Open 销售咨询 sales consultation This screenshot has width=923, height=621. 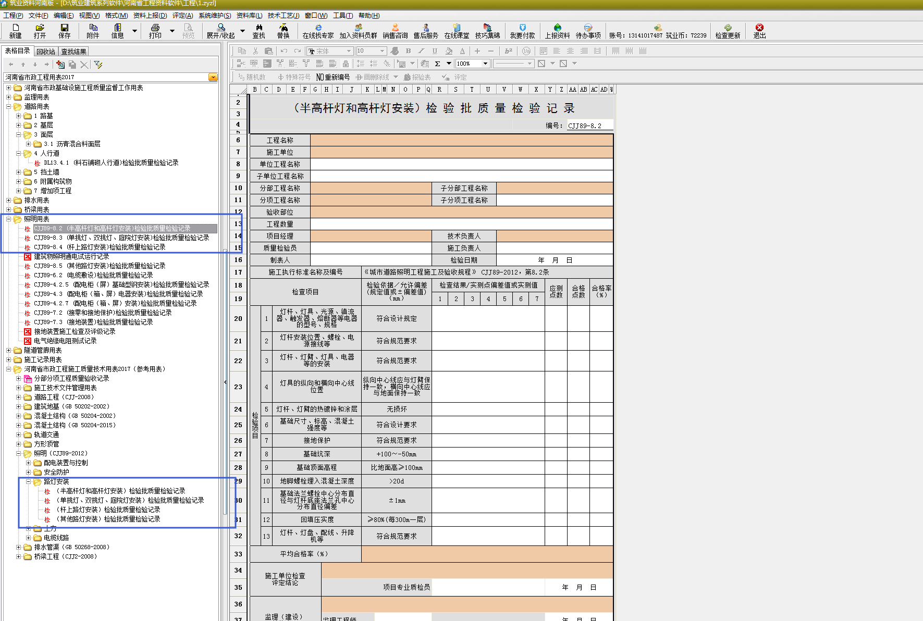[395, 31]
